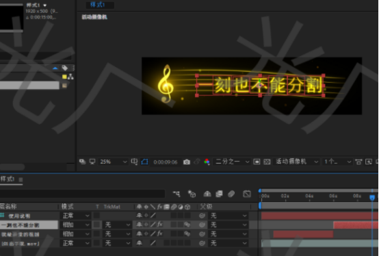
Task: Open the graph editor icon in timeline
Action: [x=247, y=194]
